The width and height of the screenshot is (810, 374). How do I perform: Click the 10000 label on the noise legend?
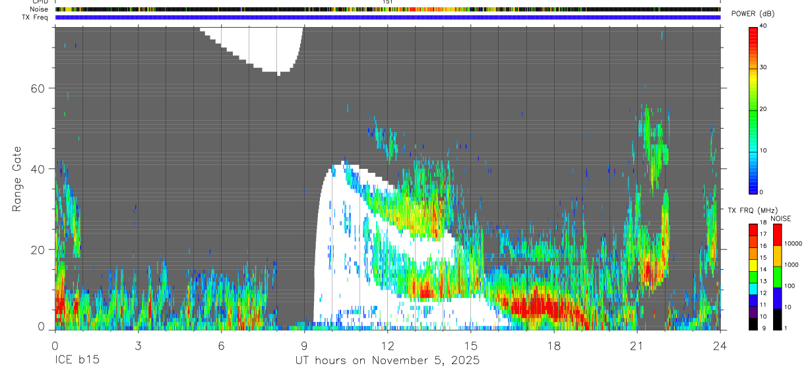coord(794,243)
